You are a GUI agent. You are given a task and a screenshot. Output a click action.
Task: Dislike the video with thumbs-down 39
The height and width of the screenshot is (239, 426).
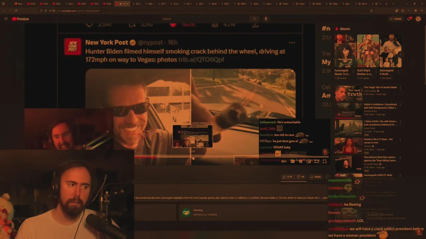tap(300, 177)
